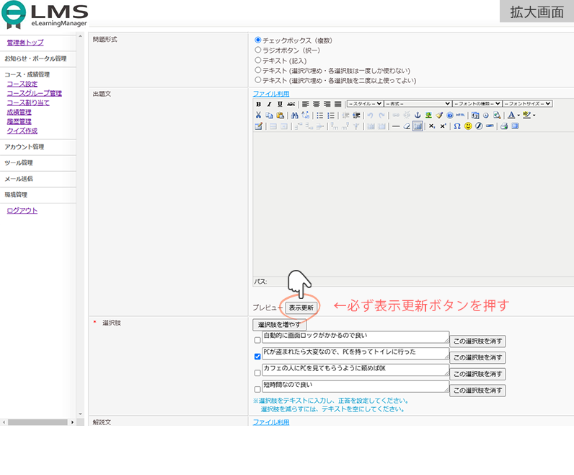Screen dimensions: 574x475
Task: Print editor content with printer icon
Action: 504,126
